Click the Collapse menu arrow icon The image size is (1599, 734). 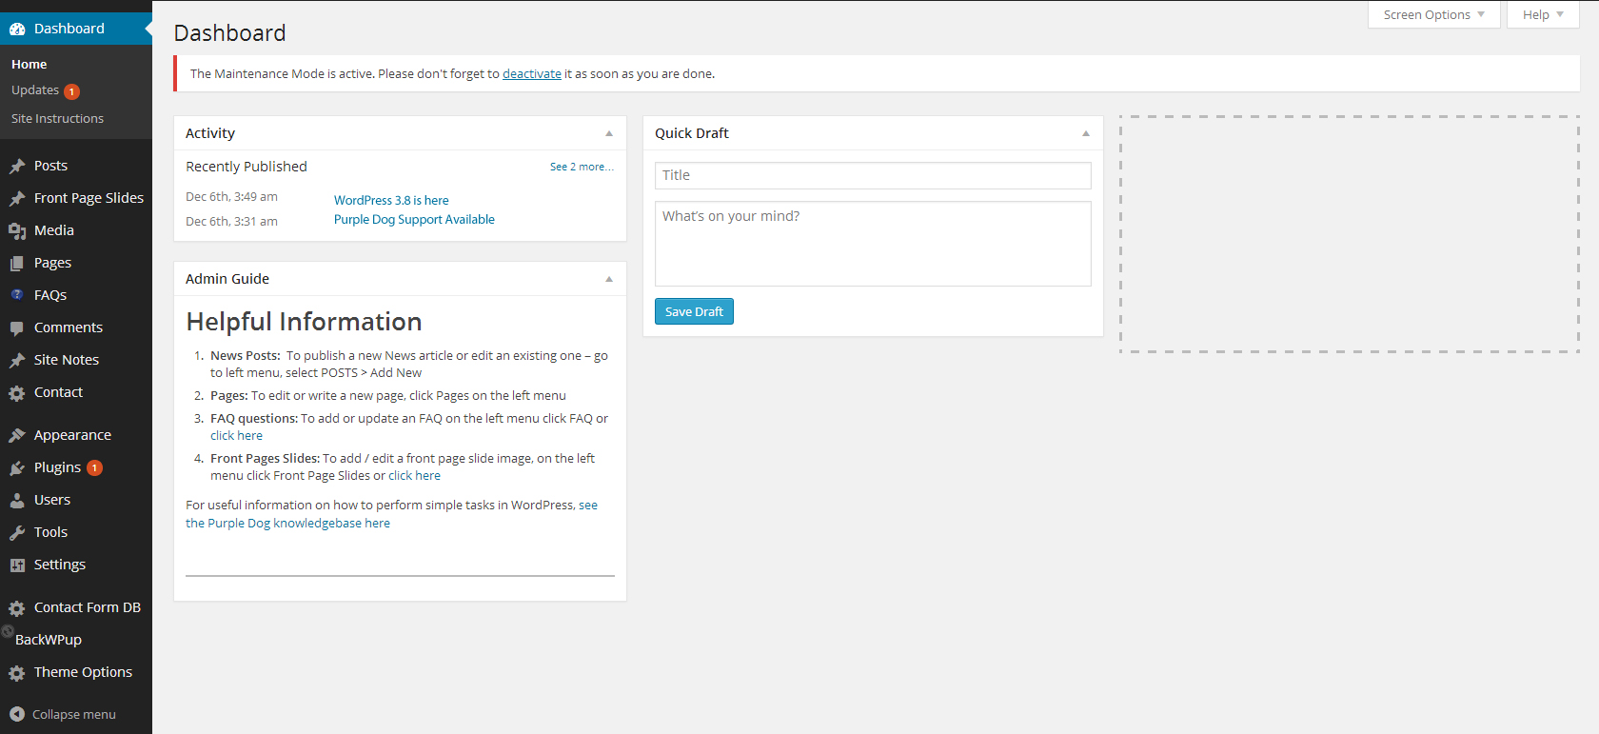click(x=17, y=714)
